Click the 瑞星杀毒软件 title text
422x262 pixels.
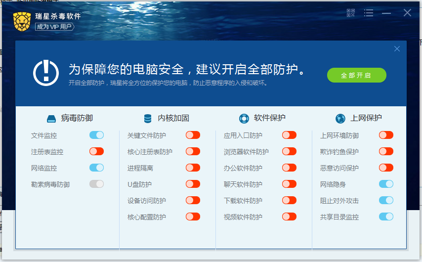pos(58,16)
